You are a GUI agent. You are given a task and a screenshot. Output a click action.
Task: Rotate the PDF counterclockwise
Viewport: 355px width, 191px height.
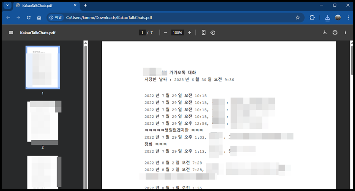[x=213, y=33]
